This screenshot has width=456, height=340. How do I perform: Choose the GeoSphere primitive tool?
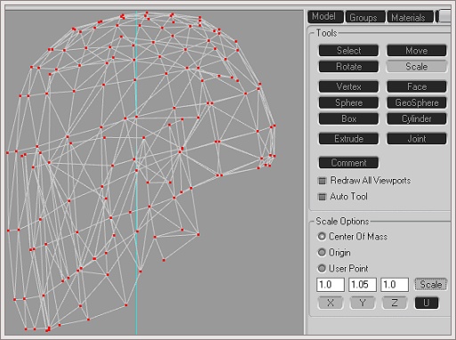[x=417, y=102]
